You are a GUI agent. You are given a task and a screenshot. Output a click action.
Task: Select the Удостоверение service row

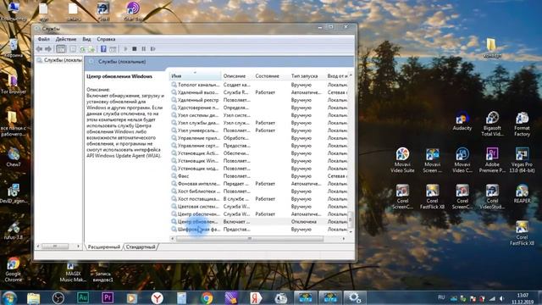tap(259, 108)
